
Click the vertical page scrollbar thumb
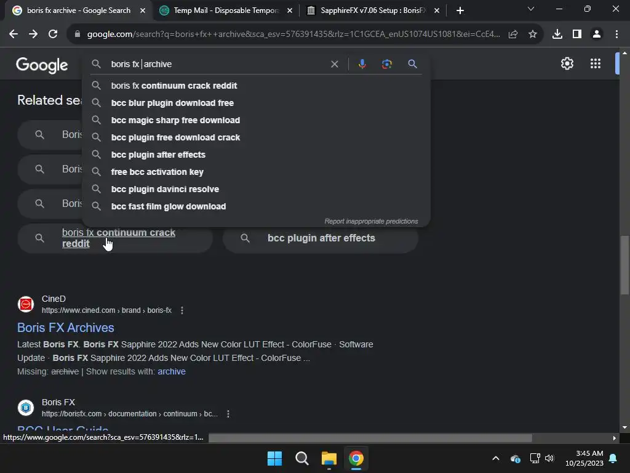pyautogui.click(x=624, y=265)
